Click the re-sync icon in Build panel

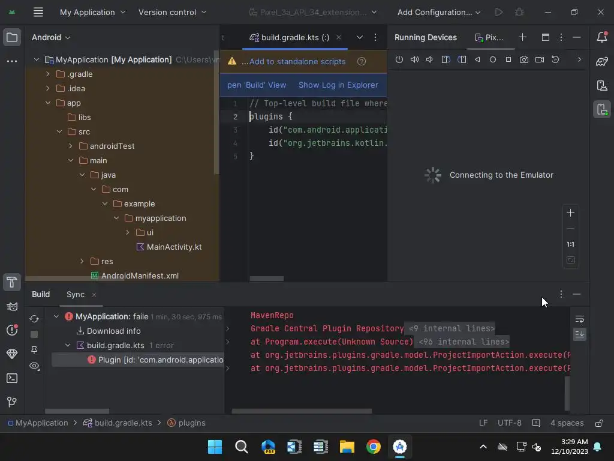pos(34,319)
